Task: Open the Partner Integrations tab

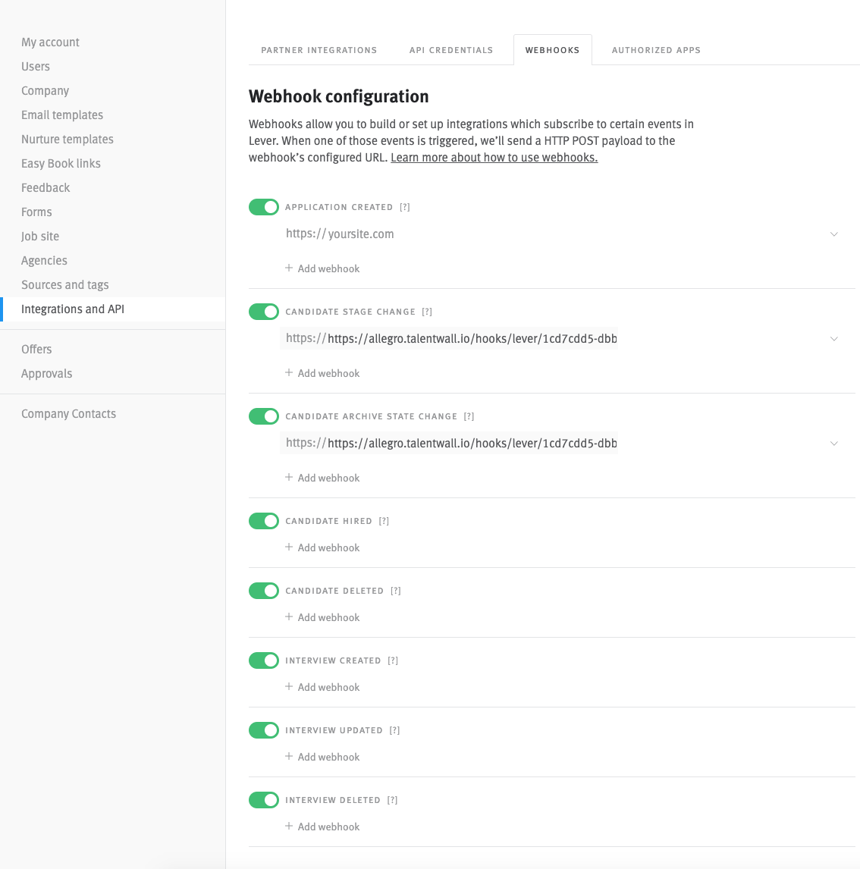Action: (319, 50)
